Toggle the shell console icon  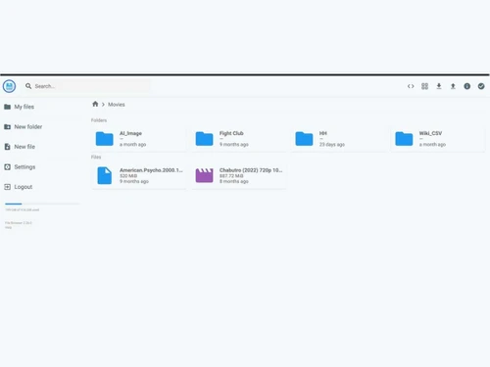[x=411, y=86]
